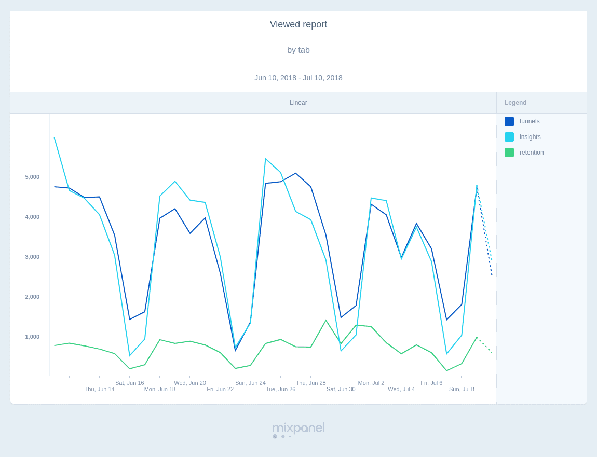Toggle the insights series label
Image resolution: width=597 pixels, height=457 pixels.
(x=530, y=137)
